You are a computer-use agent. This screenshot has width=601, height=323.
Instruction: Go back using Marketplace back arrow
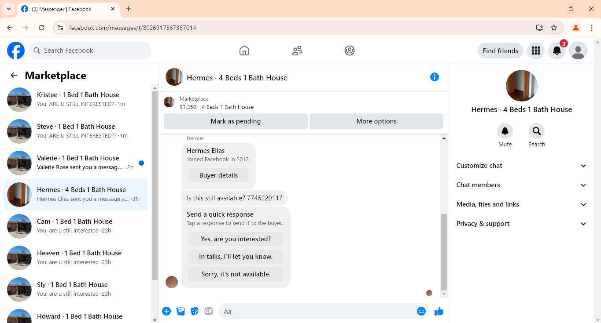click(14, 75)
